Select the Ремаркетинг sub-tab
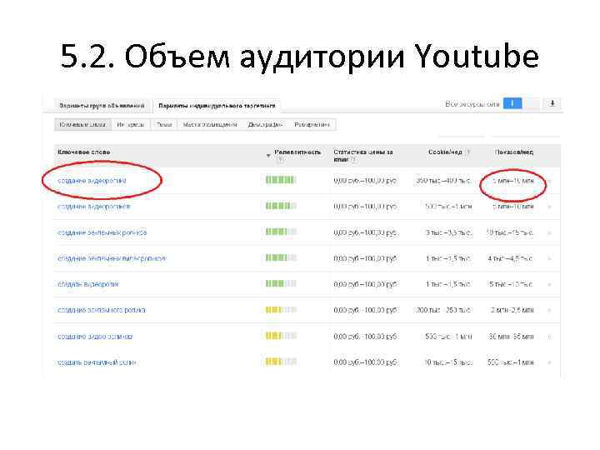The height and width of the screenshot is (450, 600). pos(312,125)
